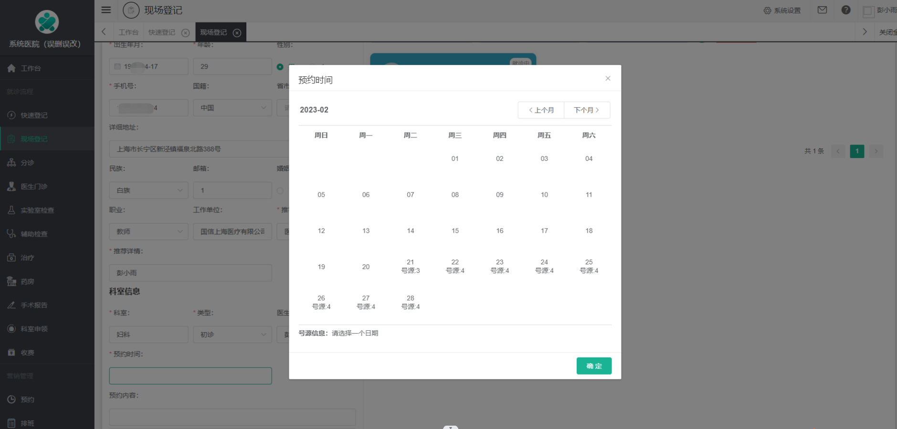Open the 出生年月 date picker field

tap(148, 67)
